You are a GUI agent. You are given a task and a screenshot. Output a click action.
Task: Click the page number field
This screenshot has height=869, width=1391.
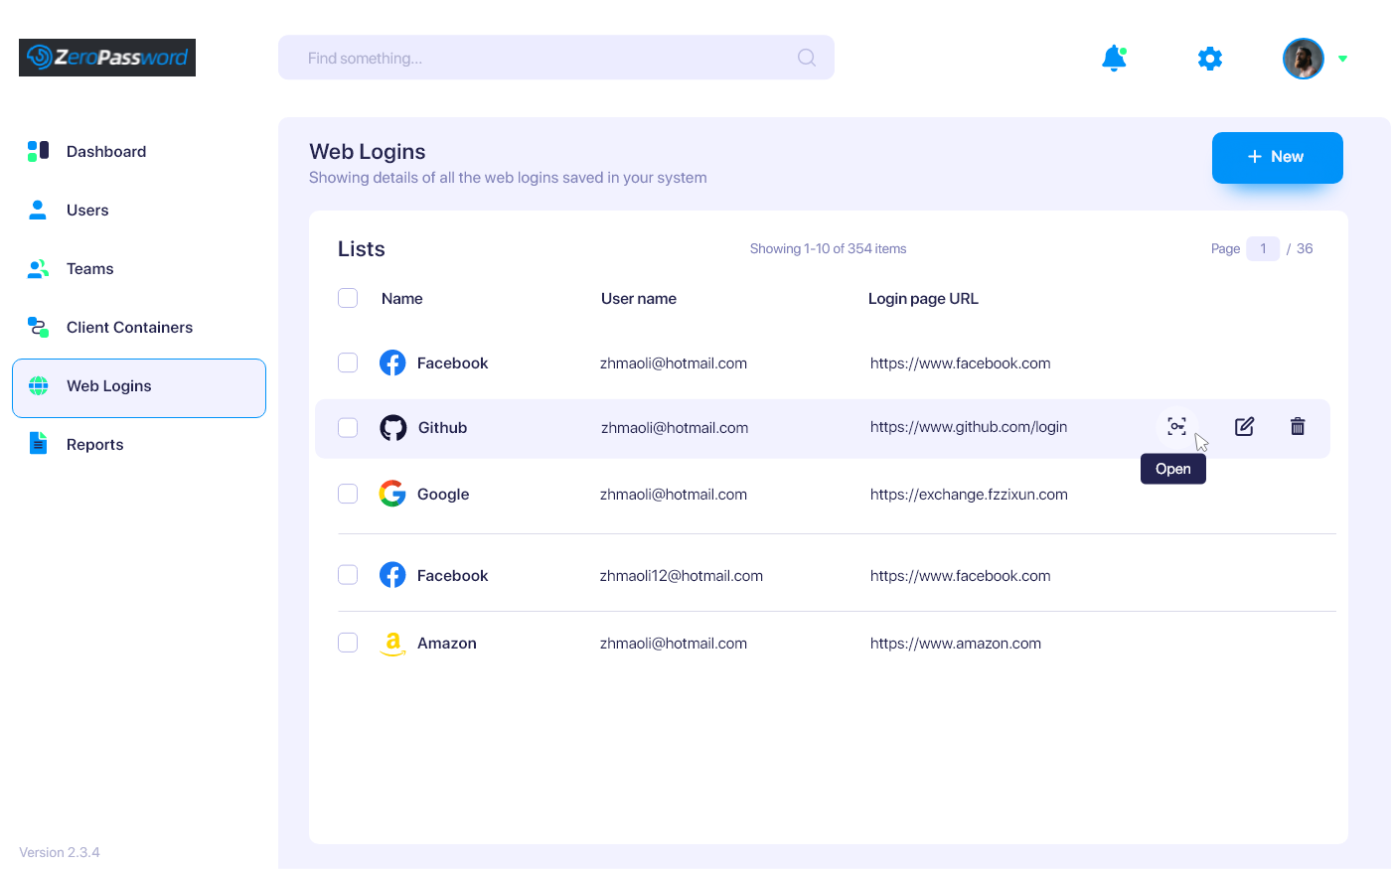[1263, 248]
